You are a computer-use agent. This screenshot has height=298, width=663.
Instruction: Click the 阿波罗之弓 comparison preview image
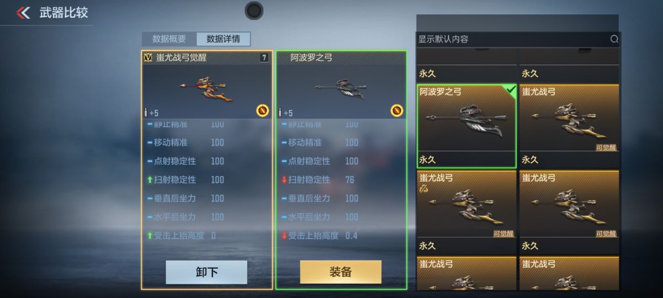[x=341, y=89]
